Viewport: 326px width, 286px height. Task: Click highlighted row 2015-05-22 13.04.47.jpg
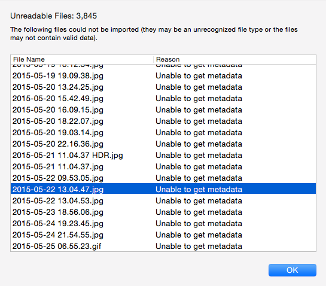click(x=163, y=189)
